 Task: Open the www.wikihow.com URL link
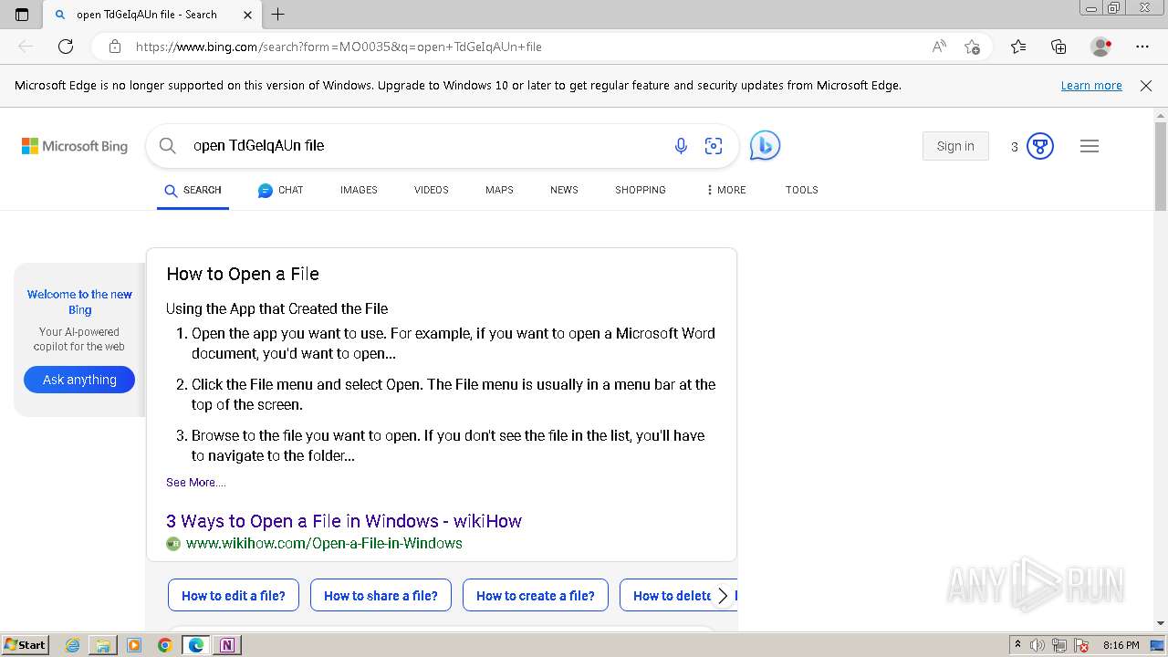[x=324, y=543]
